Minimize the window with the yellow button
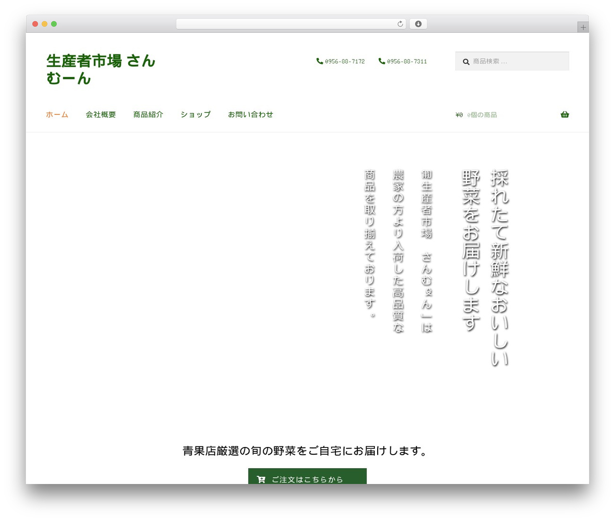615x521 pixels. point(45,24)
